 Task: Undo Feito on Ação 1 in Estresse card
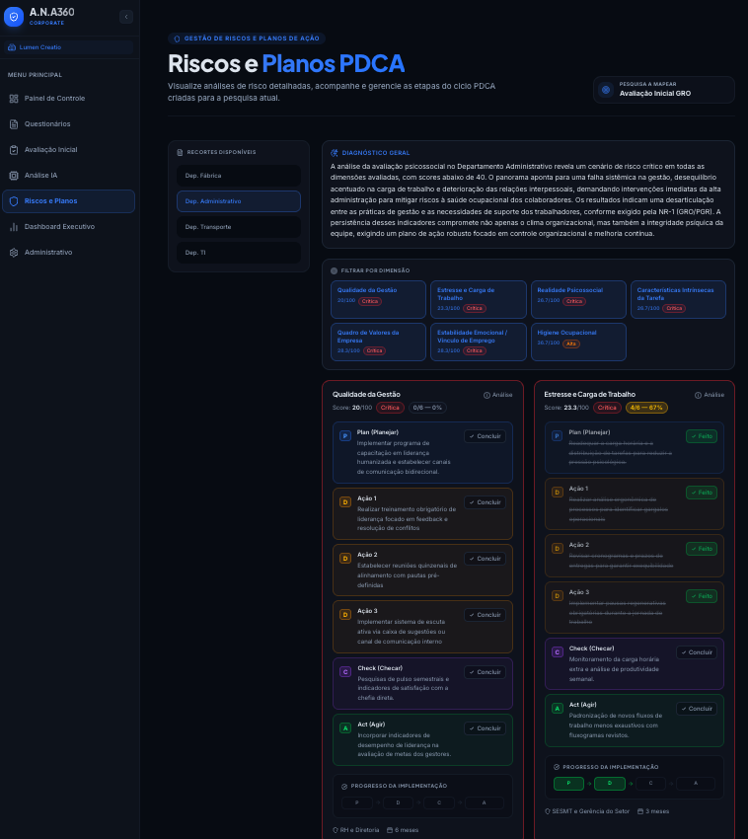[x=702, y=493]
